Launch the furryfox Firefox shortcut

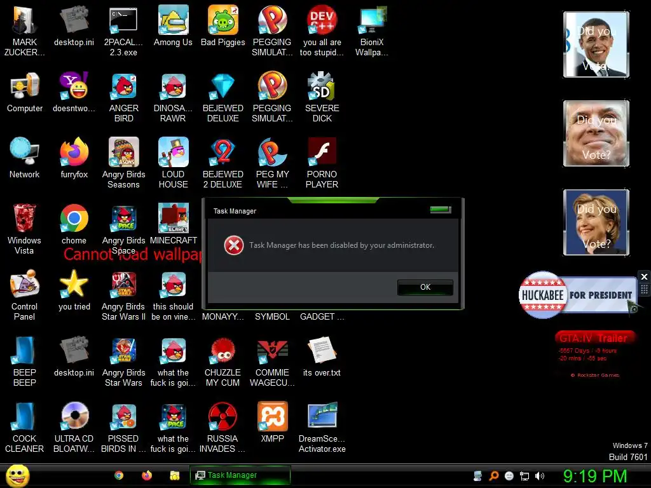(x=74, y=158)
